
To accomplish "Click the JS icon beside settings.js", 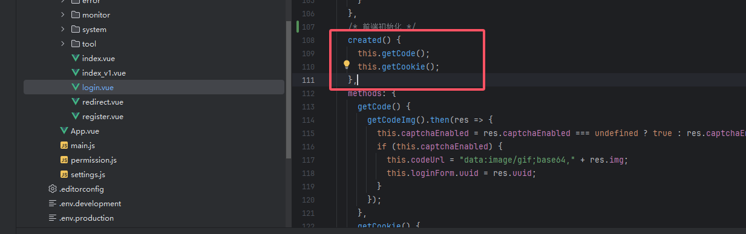I will pyautogui.click(x=64, y=174).
